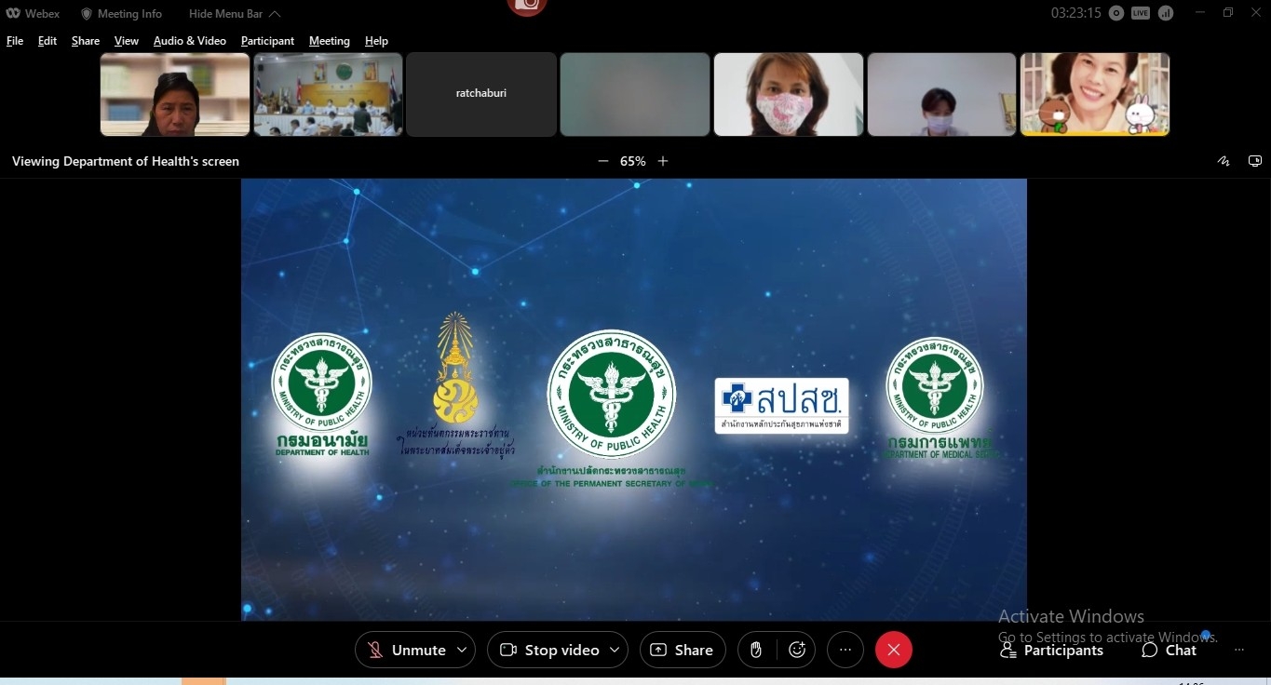
Task: Open the Edit menu
Action: coord(47,41)
